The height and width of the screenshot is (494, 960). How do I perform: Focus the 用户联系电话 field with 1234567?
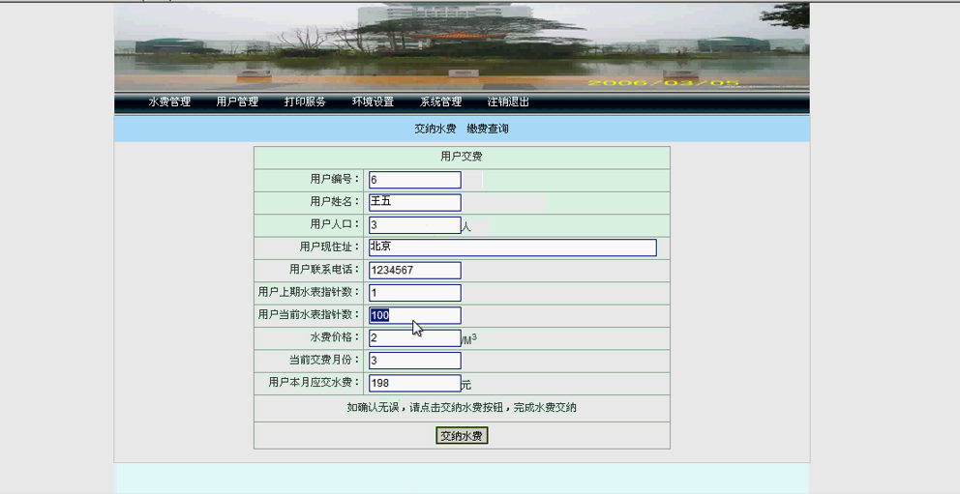[x=415, y=271]
